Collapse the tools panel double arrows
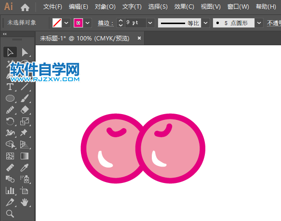This screenshot has height=221, width=281. tap(5, 34)
